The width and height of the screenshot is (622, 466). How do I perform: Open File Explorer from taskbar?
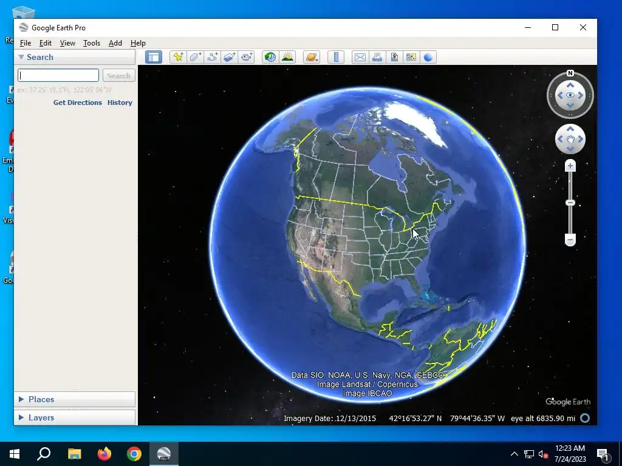coord(74,454)
